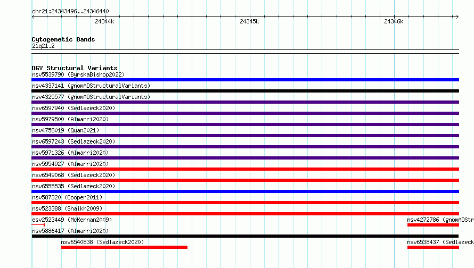
Task: Click the nsv5886417 (Almarri2020) label
Action: pyautogui.click(x=70, y=231)
